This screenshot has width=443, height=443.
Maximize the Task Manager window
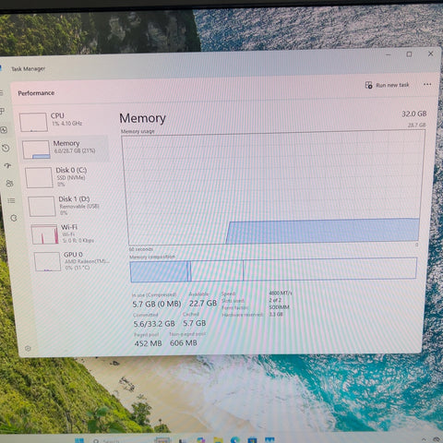409,54
